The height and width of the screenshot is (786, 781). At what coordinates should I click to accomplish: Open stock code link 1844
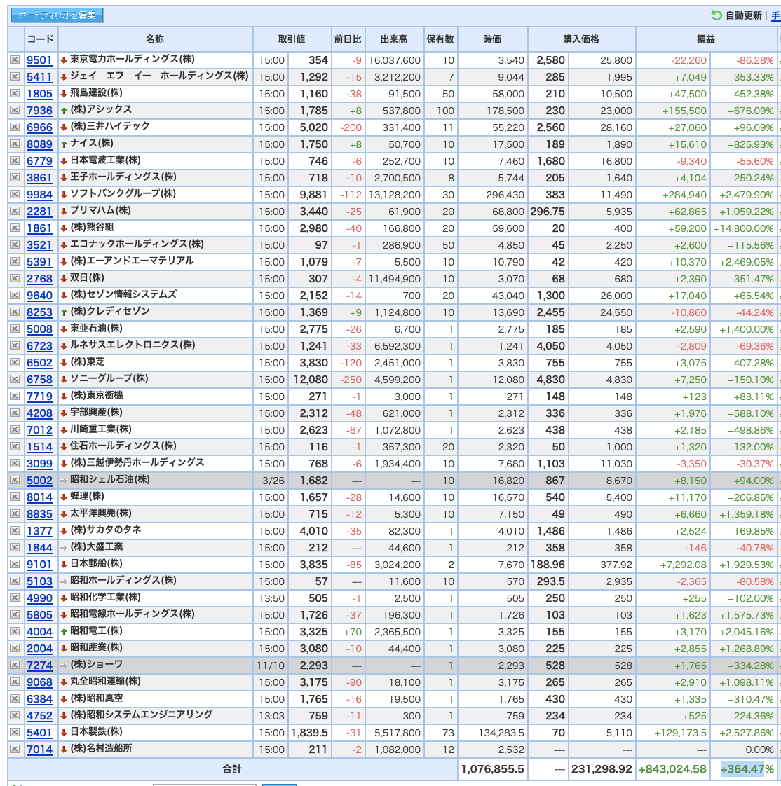coord(39,547)
